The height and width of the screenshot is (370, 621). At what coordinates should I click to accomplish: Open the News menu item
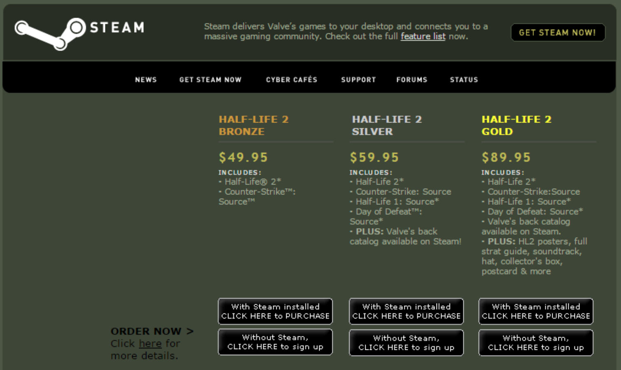tap(146, 80)
